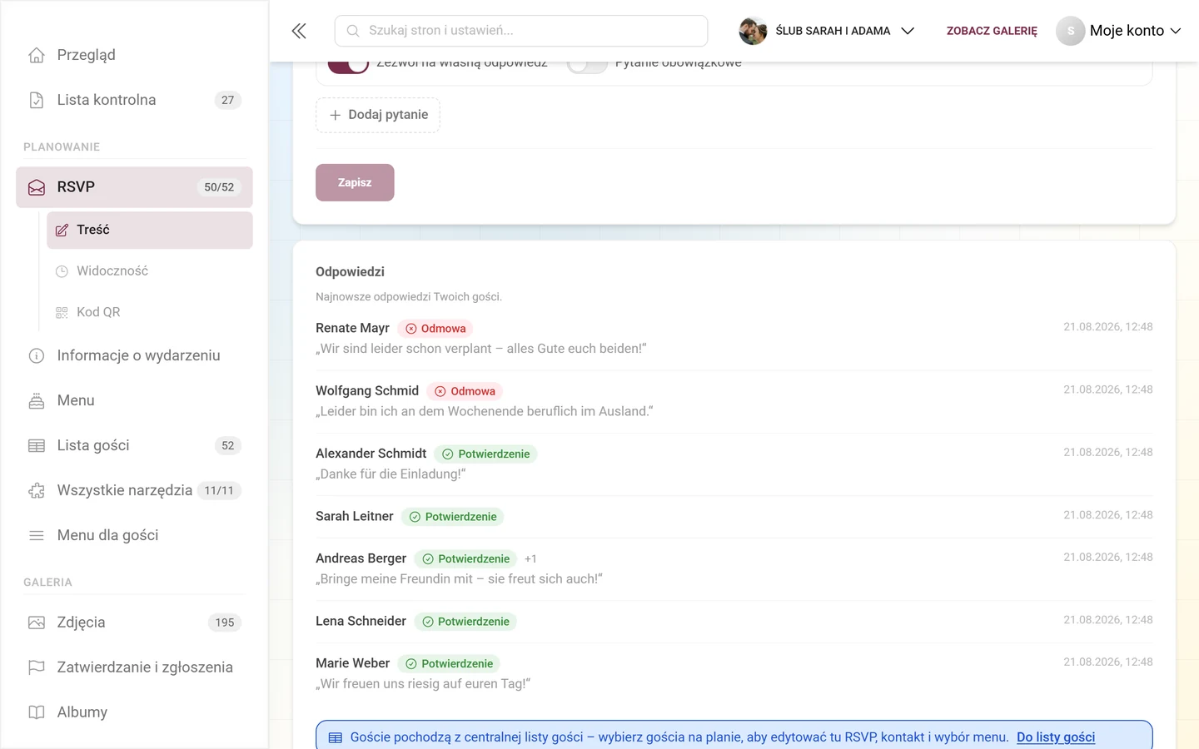
Task: Focus the 'Szukaj stron i ustawień' search field
Action: click(x=521, y=31)
